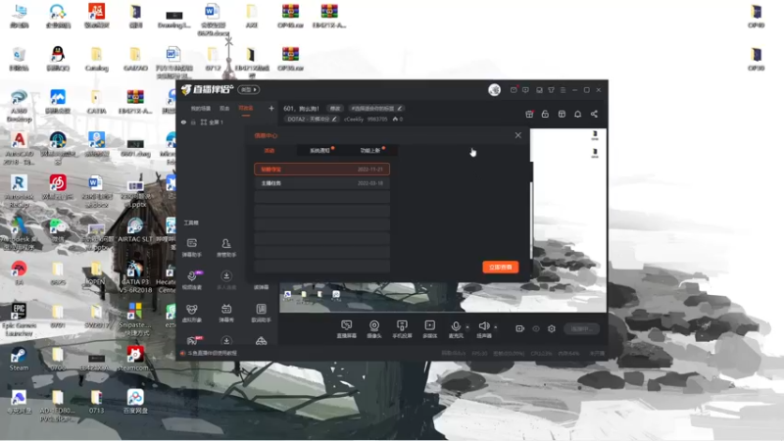
Task: Toggle preview eye icon in bottom bar
Action: click(x=535, y=328)
